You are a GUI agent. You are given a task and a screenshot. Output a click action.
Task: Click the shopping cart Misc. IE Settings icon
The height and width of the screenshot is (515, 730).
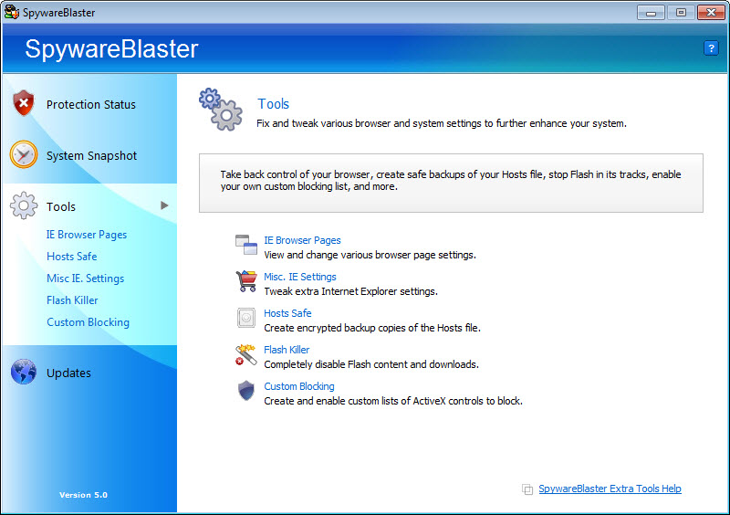point(246,281)
